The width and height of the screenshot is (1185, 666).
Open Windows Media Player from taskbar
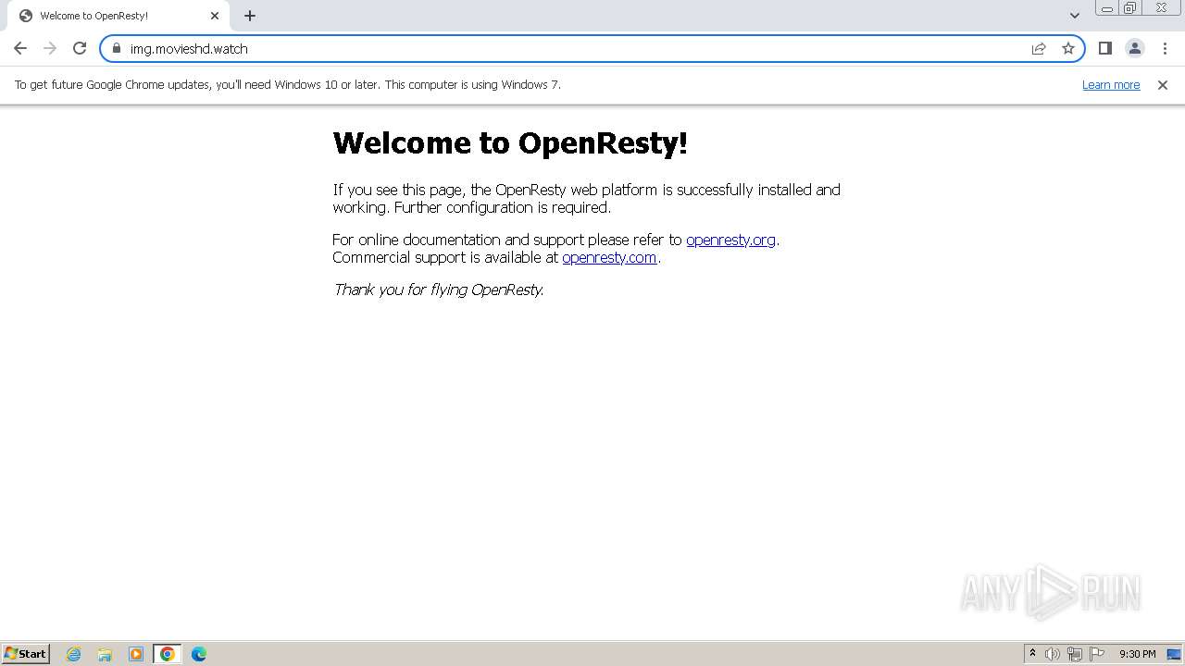136,654
